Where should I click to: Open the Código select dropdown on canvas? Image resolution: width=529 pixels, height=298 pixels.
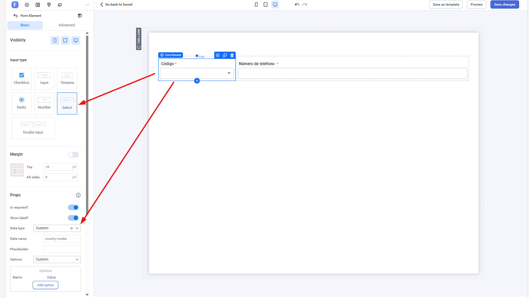point(197,73)
